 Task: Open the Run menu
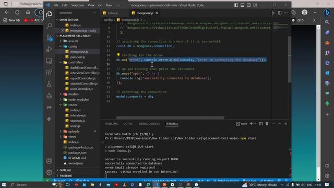pyautogui.click(x=109, y=5)
